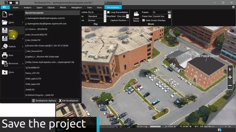Click the Create Movie camera icon
Viewport: 236px width, 132px height.
136,14
